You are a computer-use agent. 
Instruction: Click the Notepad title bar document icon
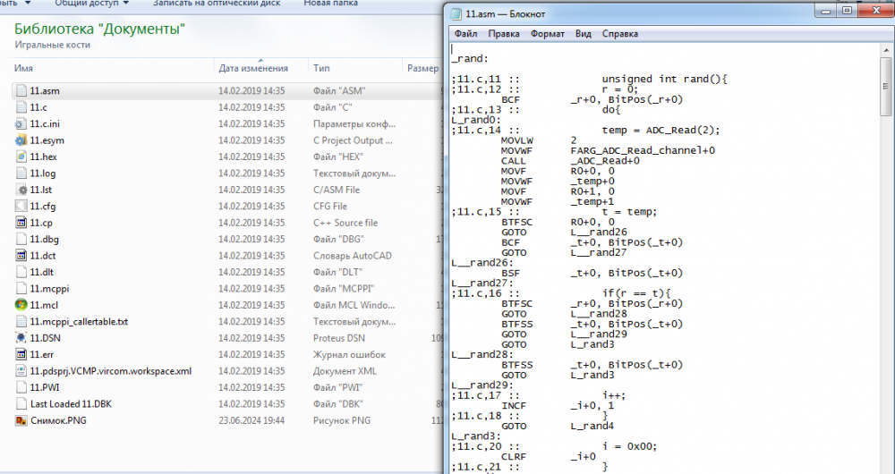456,13
